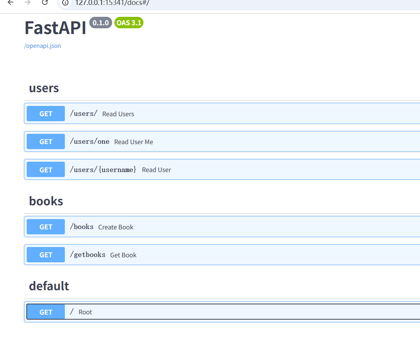
Task: Collapse the default section
Action: (x=49, y=286)
